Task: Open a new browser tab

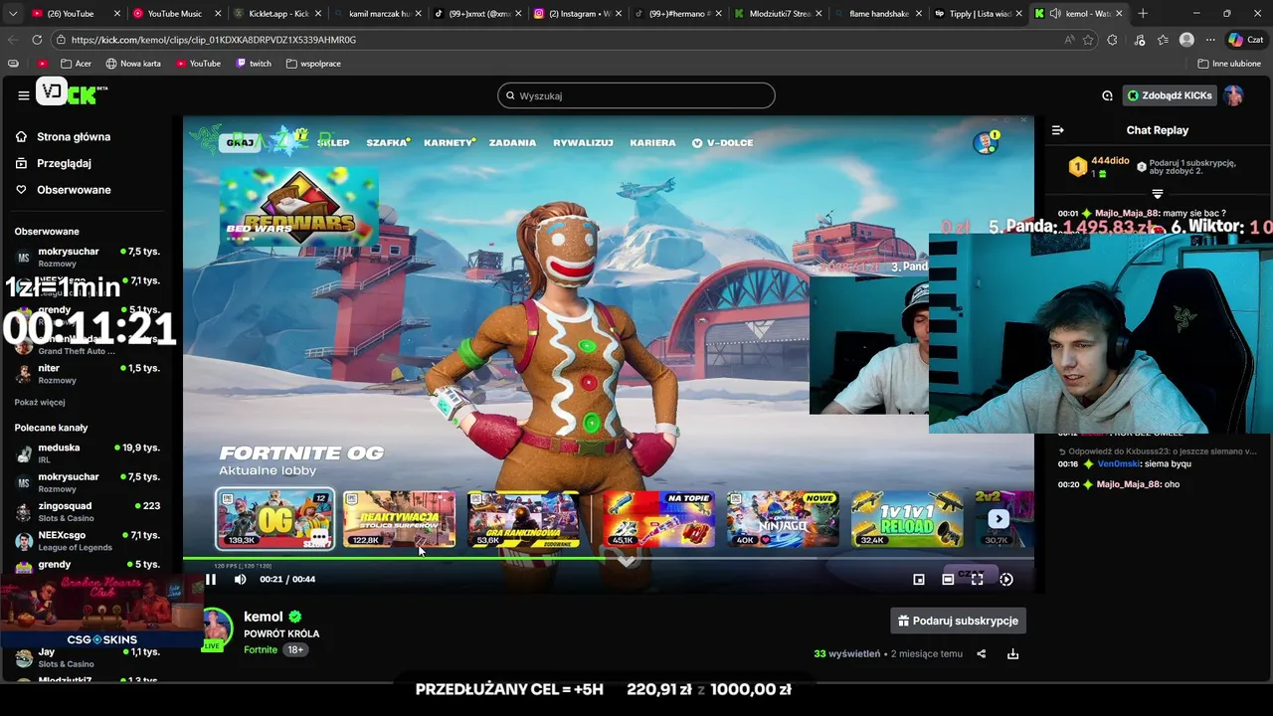Action: [1143, 14]
